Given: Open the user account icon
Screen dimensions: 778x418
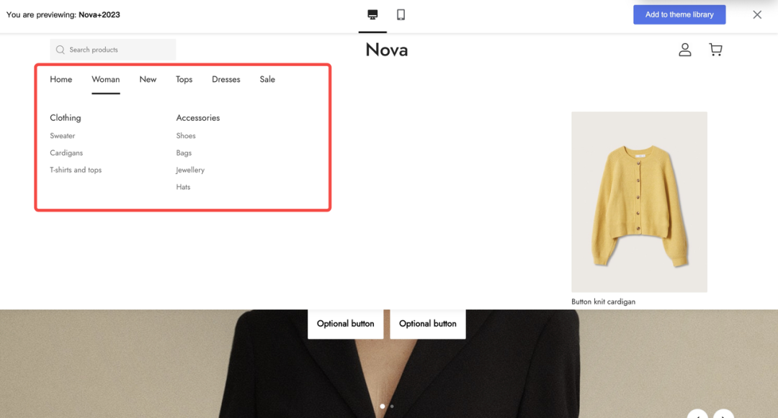Looking at the screenshot, I should (685, 50).
